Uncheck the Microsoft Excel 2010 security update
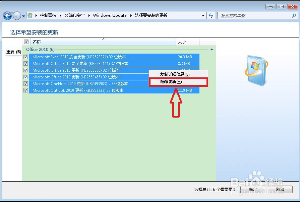 26,57
